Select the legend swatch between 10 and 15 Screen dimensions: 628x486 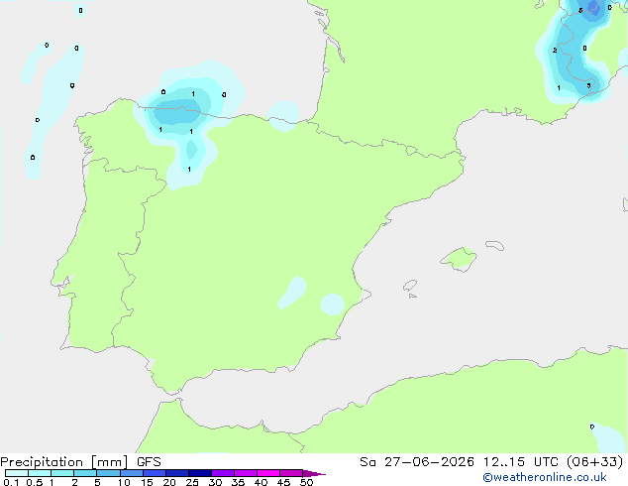(131, 473)
